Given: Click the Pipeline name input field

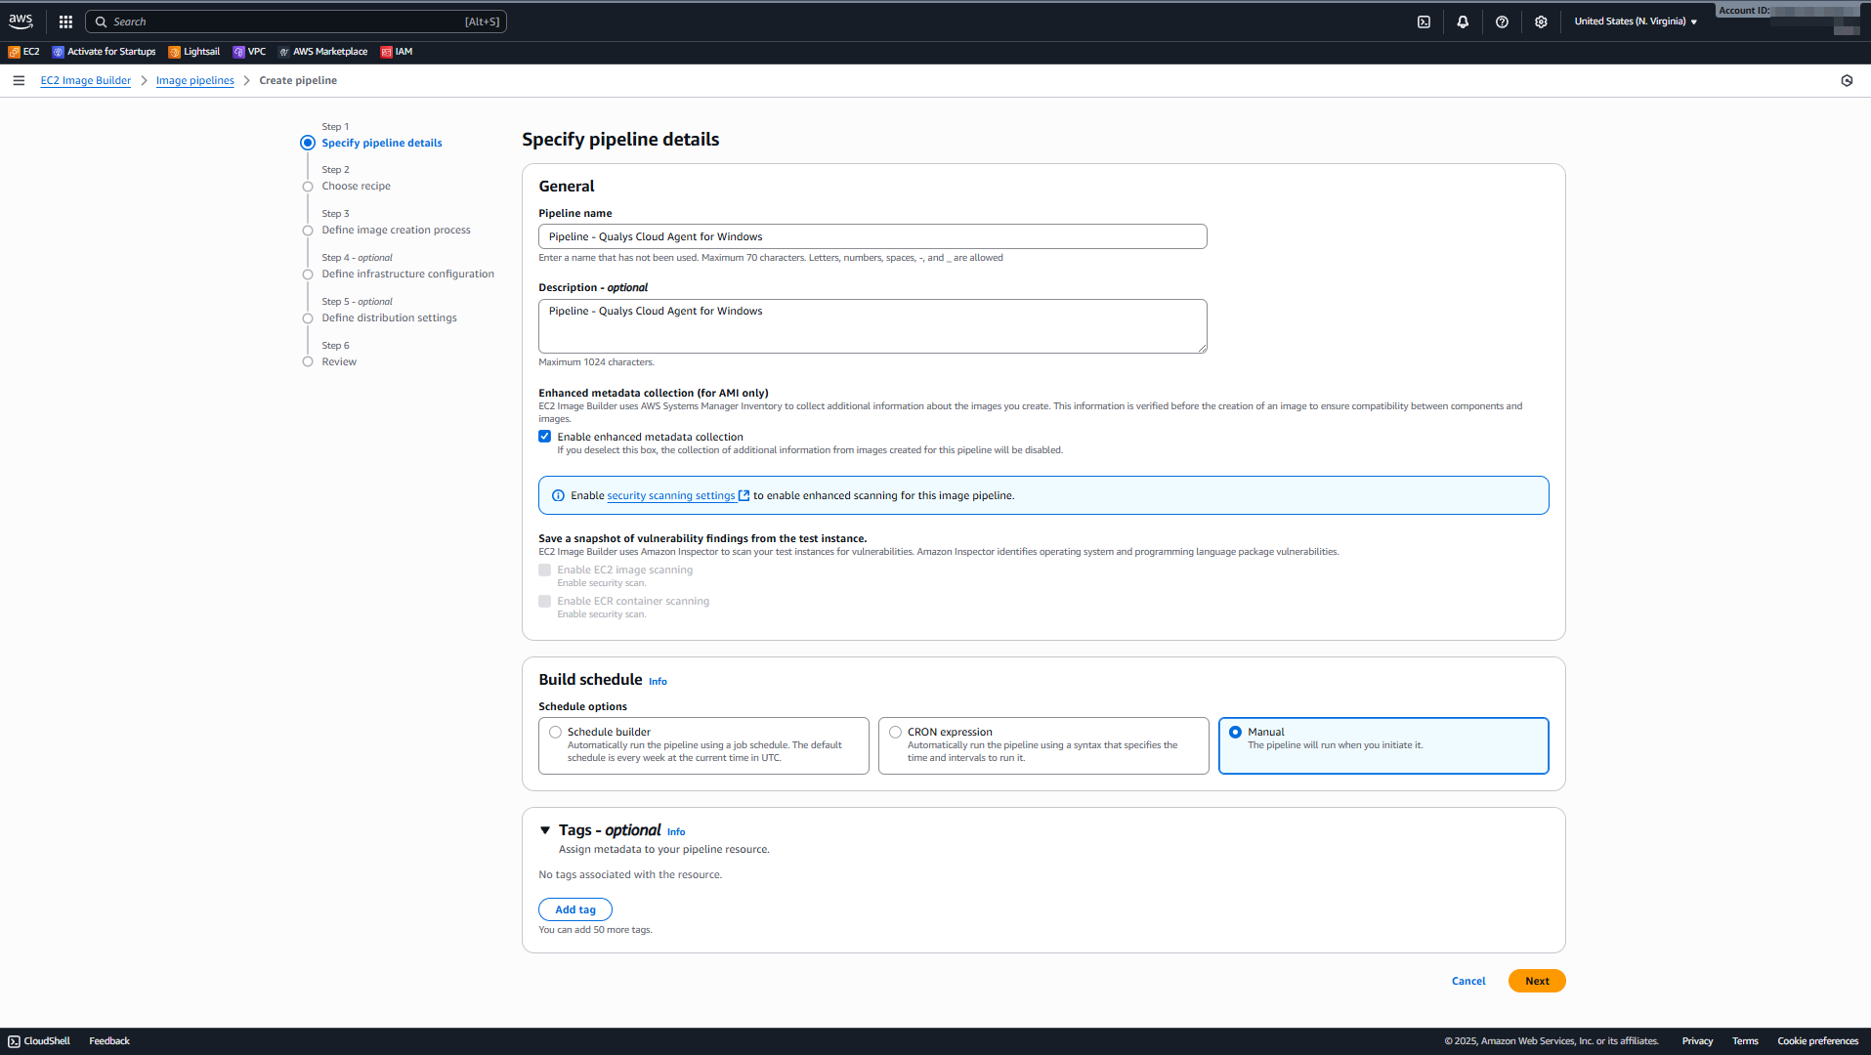Looking at the screenshot, I should click(x=872, y=236).
